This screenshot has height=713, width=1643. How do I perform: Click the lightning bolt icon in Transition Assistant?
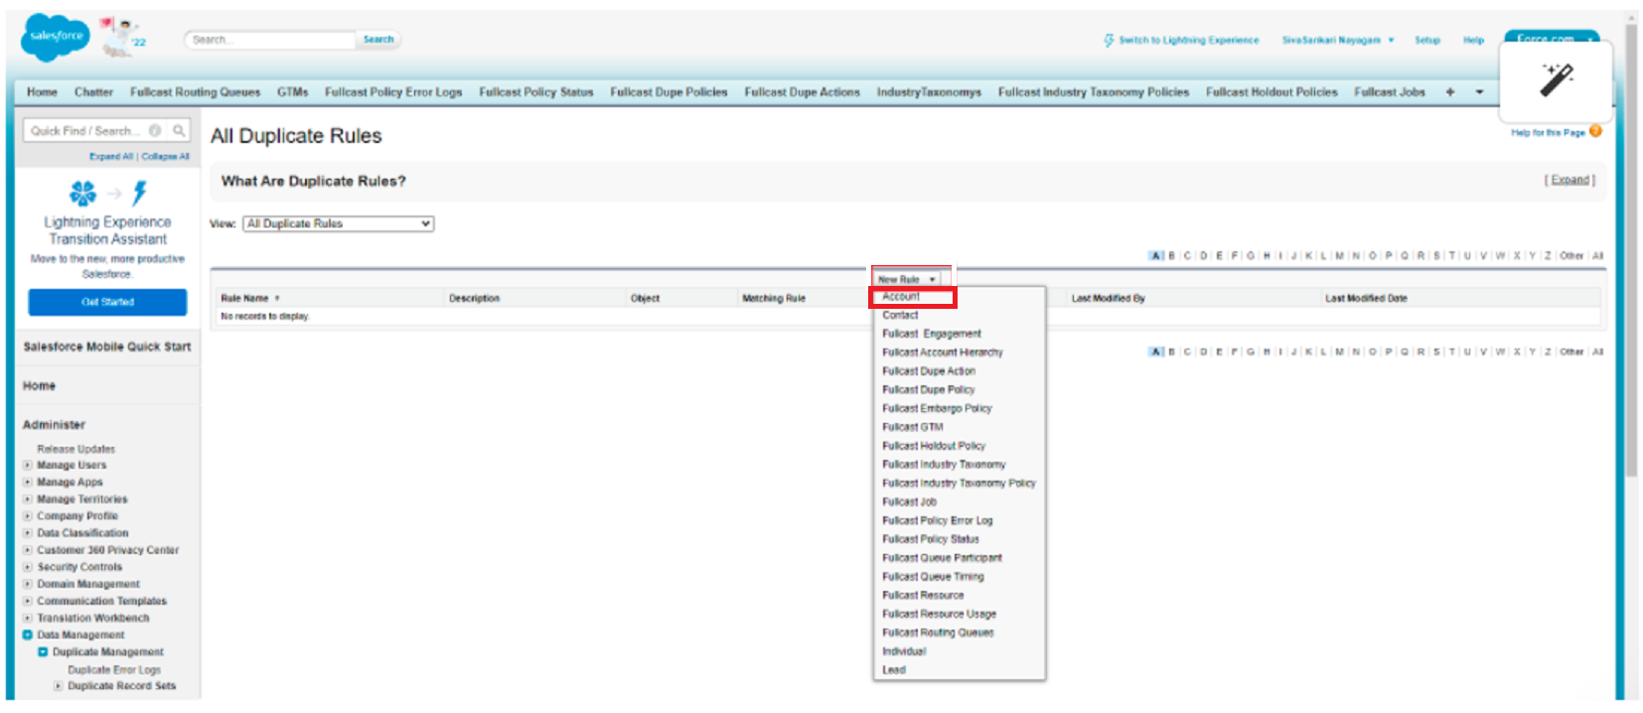pyautogui.click(x=140, y=193)
